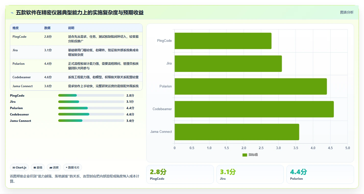Click the Codebeamer progress bar track
The image size is (364, 194).
(91, 114)
